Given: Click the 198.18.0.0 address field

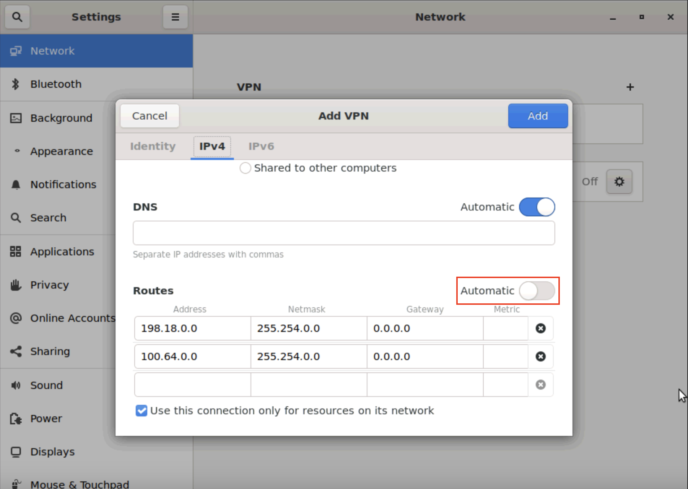Looking at the screenshot, I should (193, 328).
